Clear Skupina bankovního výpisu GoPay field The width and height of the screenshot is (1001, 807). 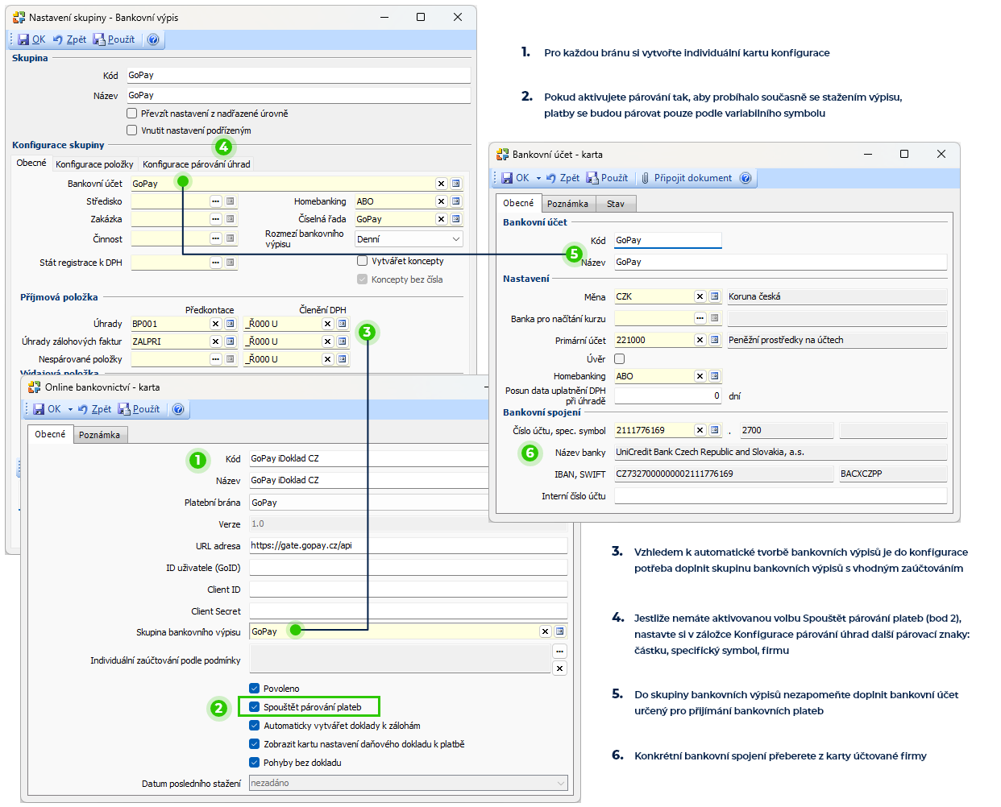545,631
